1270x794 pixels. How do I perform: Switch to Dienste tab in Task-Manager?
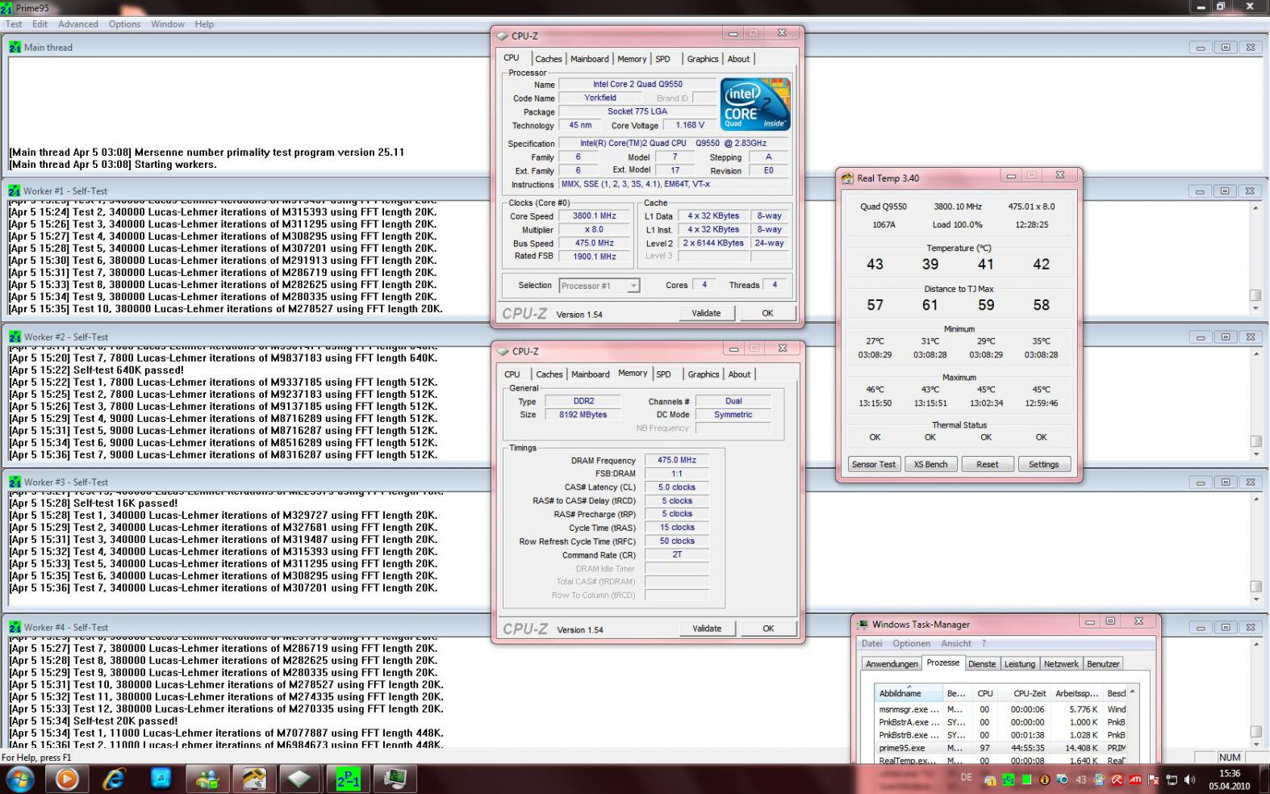(982, 664)
